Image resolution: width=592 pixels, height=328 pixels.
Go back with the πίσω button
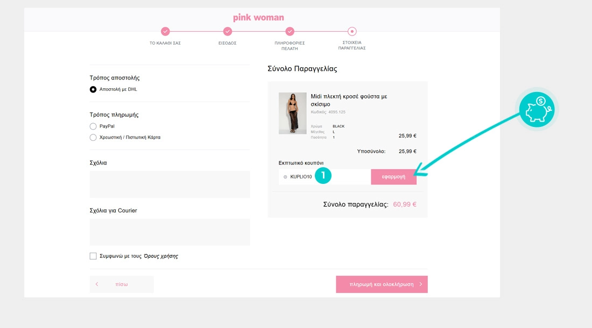click(x=122, y=284)
